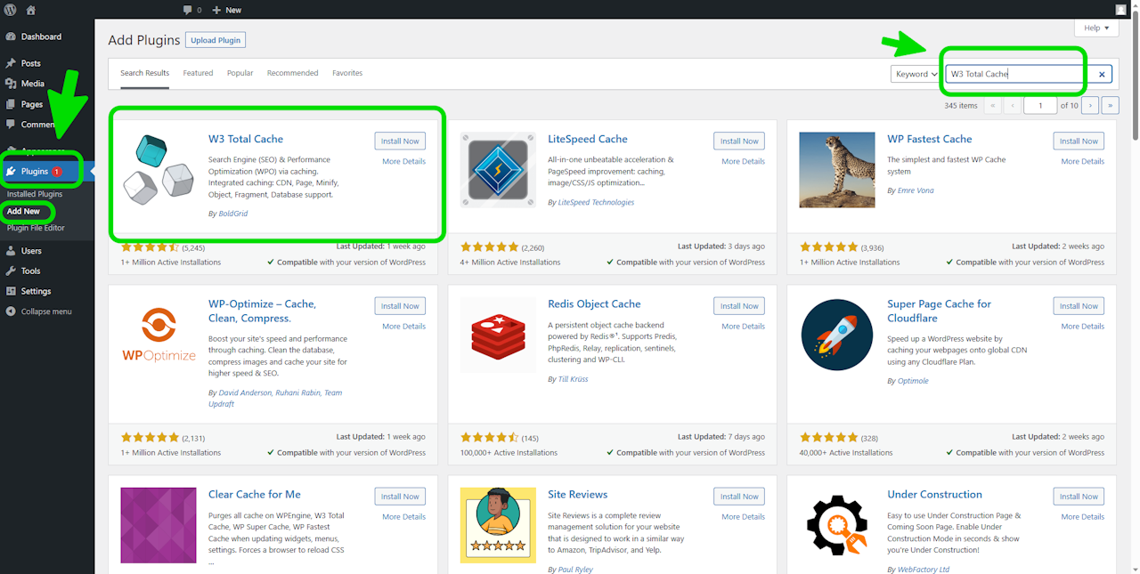This screenshot has height=574, width=1140.
Task: Open Optimole author link
Action: tap(913, 381)
